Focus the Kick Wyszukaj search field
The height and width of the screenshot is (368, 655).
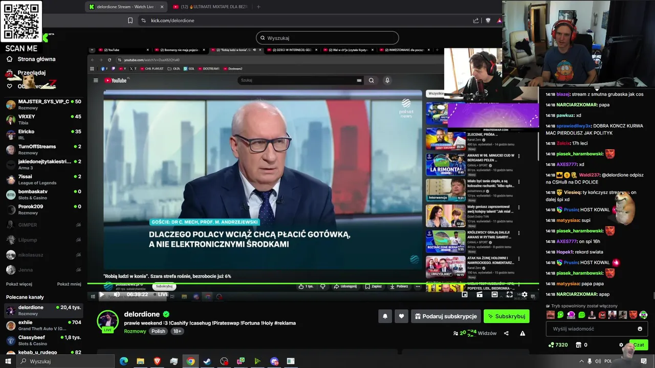[327, 38]
